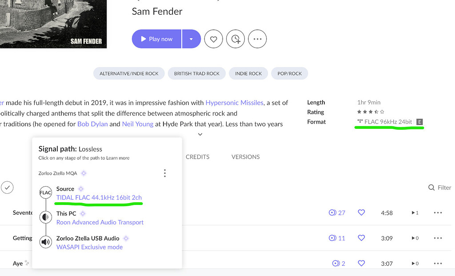
Task: Open the album three-dots more menu
Action: pyautogui.click(x=257, y=39)
